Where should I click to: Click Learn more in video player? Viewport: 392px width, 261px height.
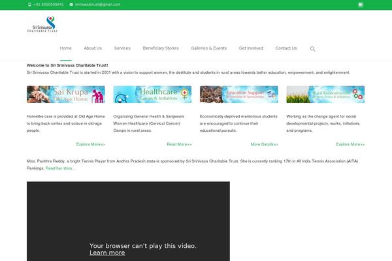click(x=107, y=253)
